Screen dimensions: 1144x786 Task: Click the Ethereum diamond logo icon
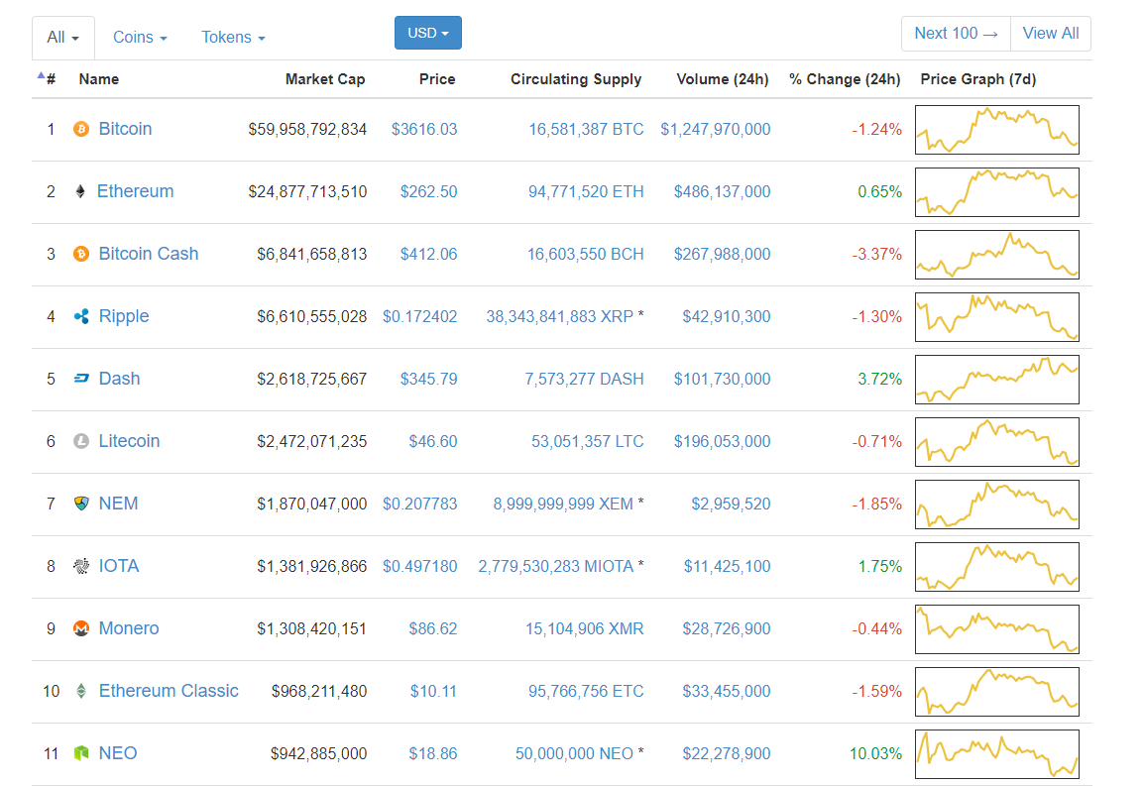tap(80, 192)
